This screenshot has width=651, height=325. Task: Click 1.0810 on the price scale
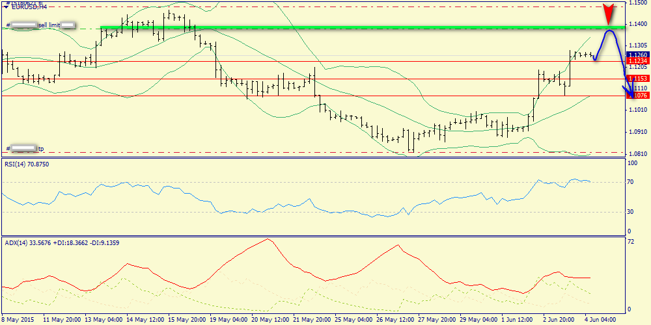[639, 154]
